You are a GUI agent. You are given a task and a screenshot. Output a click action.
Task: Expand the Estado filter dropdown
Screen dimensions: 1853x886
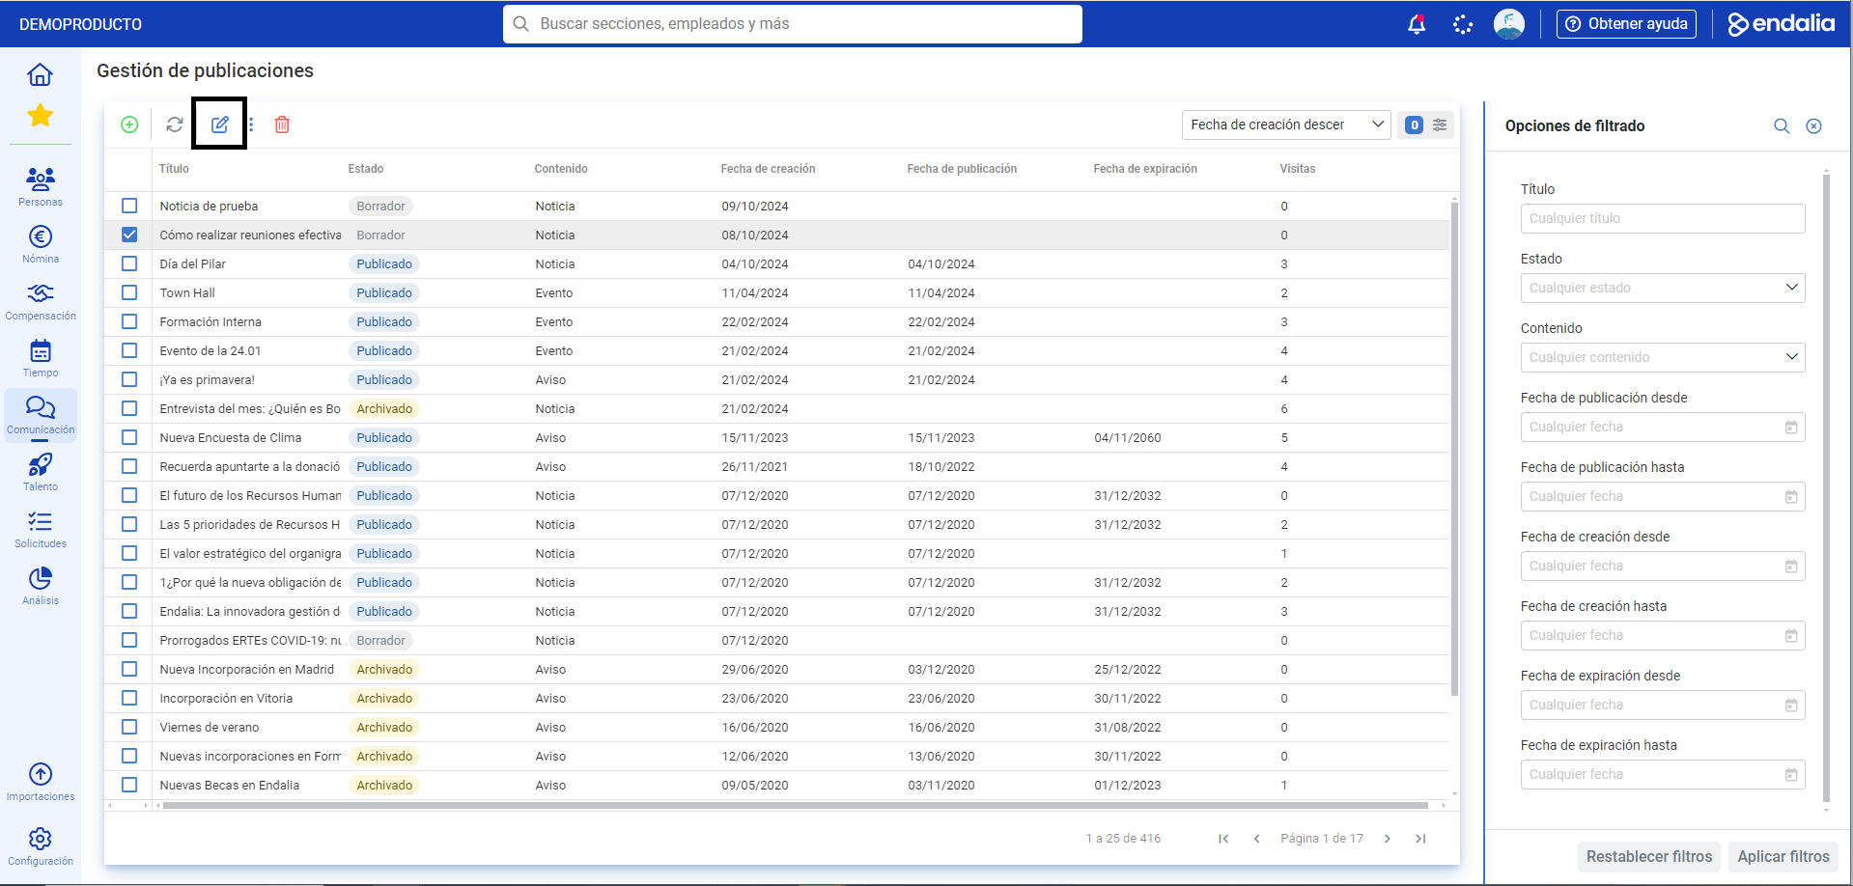click(1663, 288)
